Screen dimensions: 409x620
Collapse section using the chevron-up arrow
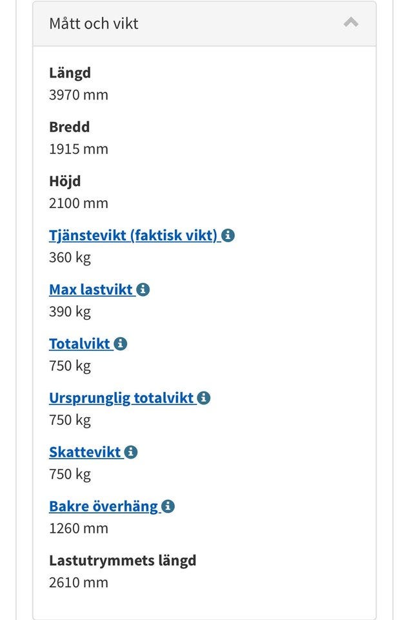[x=351, y=23]
